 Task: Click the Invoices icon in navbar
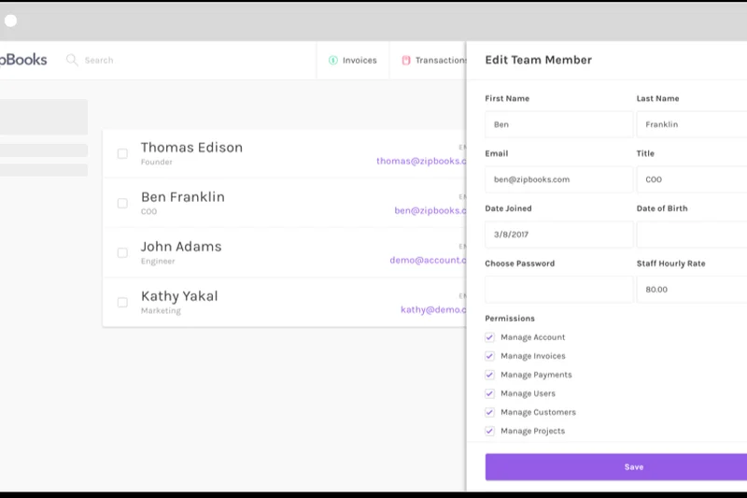tap(333, 61)
